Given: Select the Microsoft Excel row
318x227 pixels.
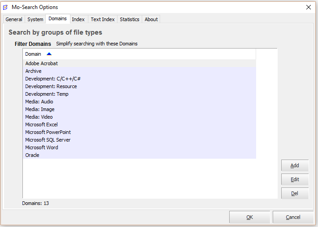Looking at the screenshot, I should [139, 125].
